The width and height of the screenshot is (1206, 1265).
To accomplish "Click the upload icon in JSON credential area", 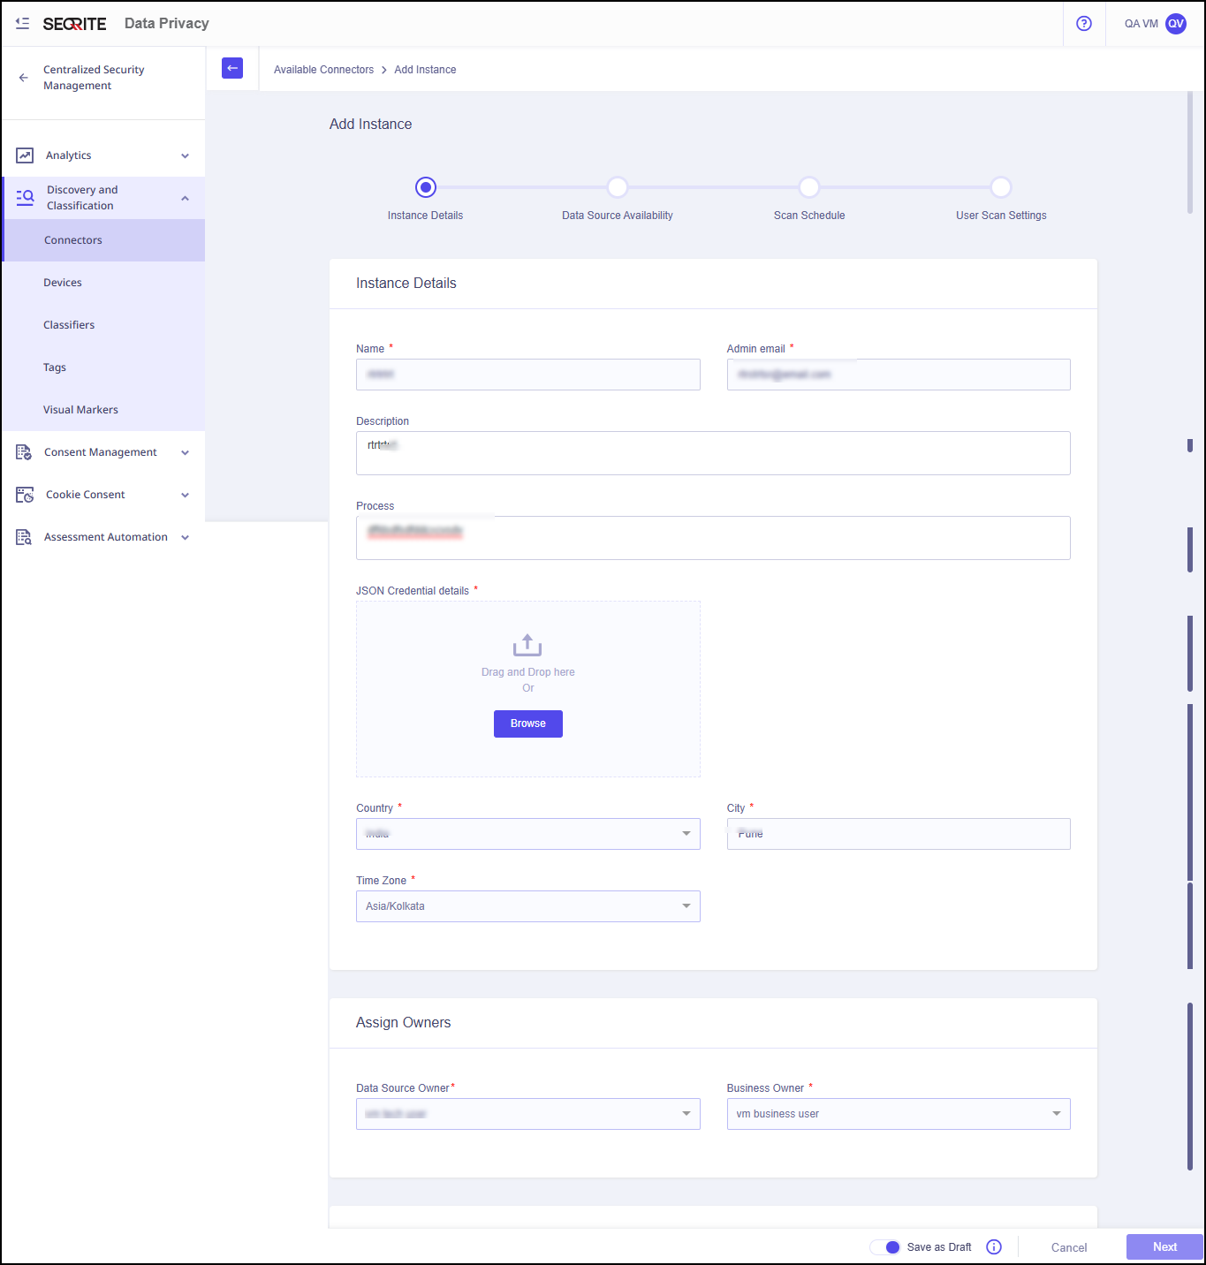I will pos(527,645).
